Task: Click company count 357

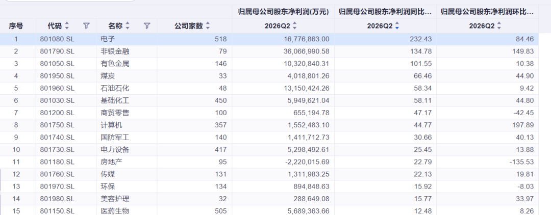Action: [x=222, y=125]
